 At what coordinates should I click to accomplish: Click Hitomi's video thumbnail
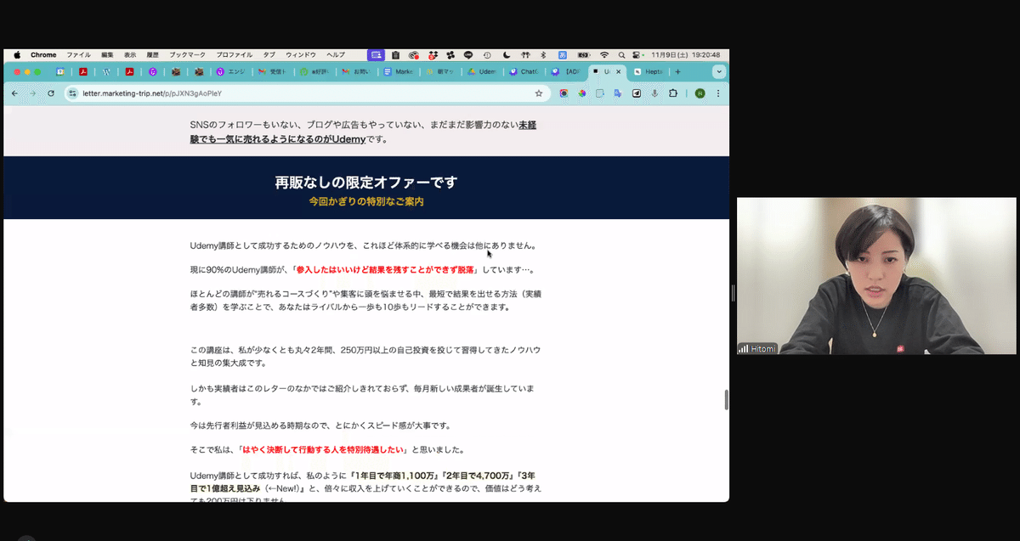click(875, 276)
